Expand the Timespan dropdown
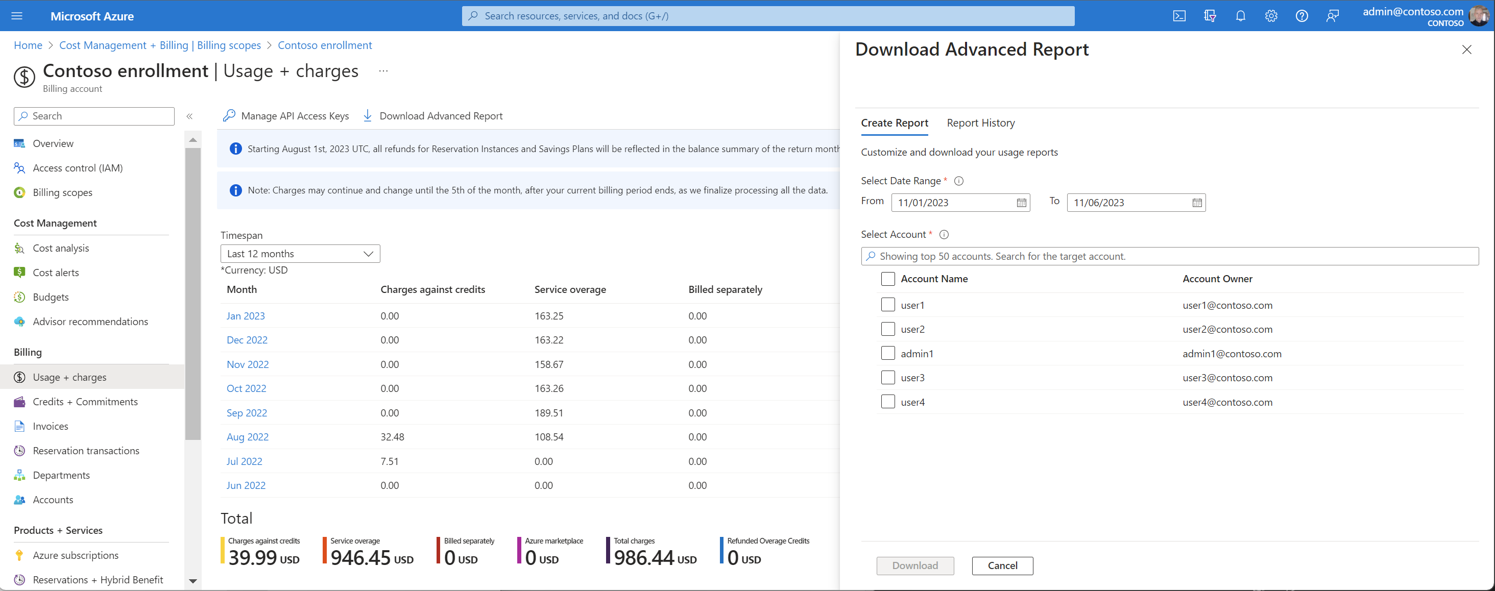The height and width of the screenshot is (591, 1495). (300, 254)
